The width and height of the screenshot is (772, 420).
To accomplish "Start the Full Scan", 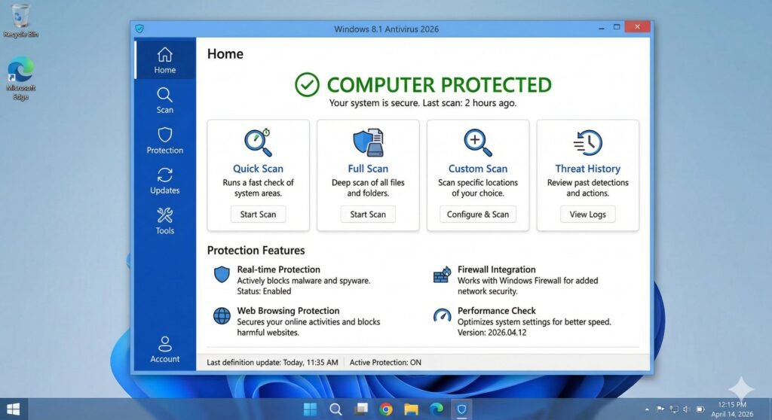I will (368, 215).
